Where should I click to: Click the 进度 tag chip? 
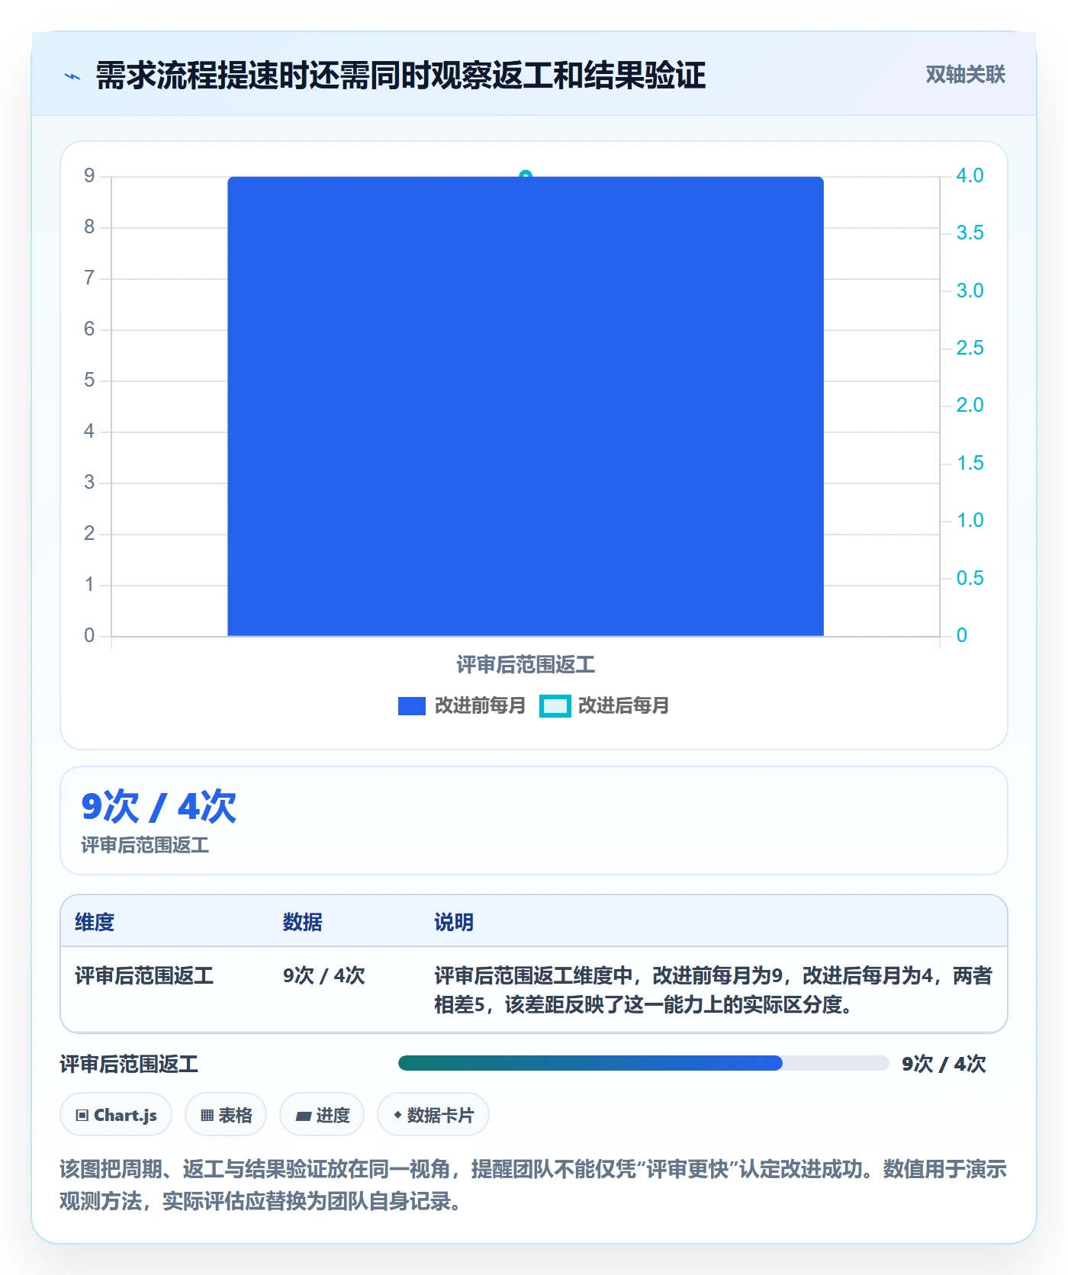(322, 1115)
